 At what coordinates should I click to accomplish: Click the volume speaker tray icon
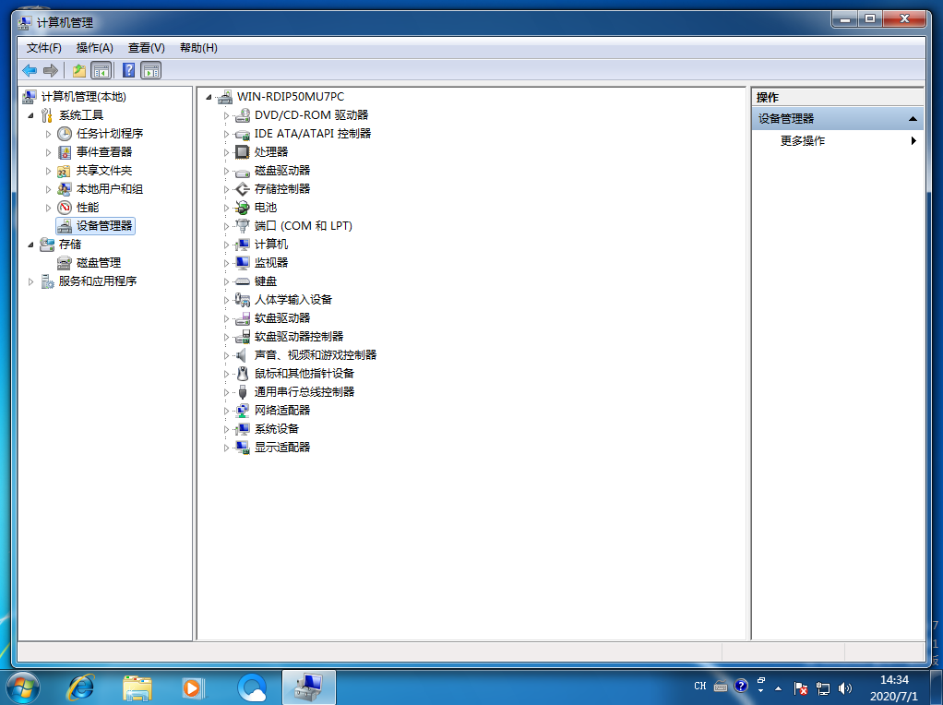[x=845, y=688]
